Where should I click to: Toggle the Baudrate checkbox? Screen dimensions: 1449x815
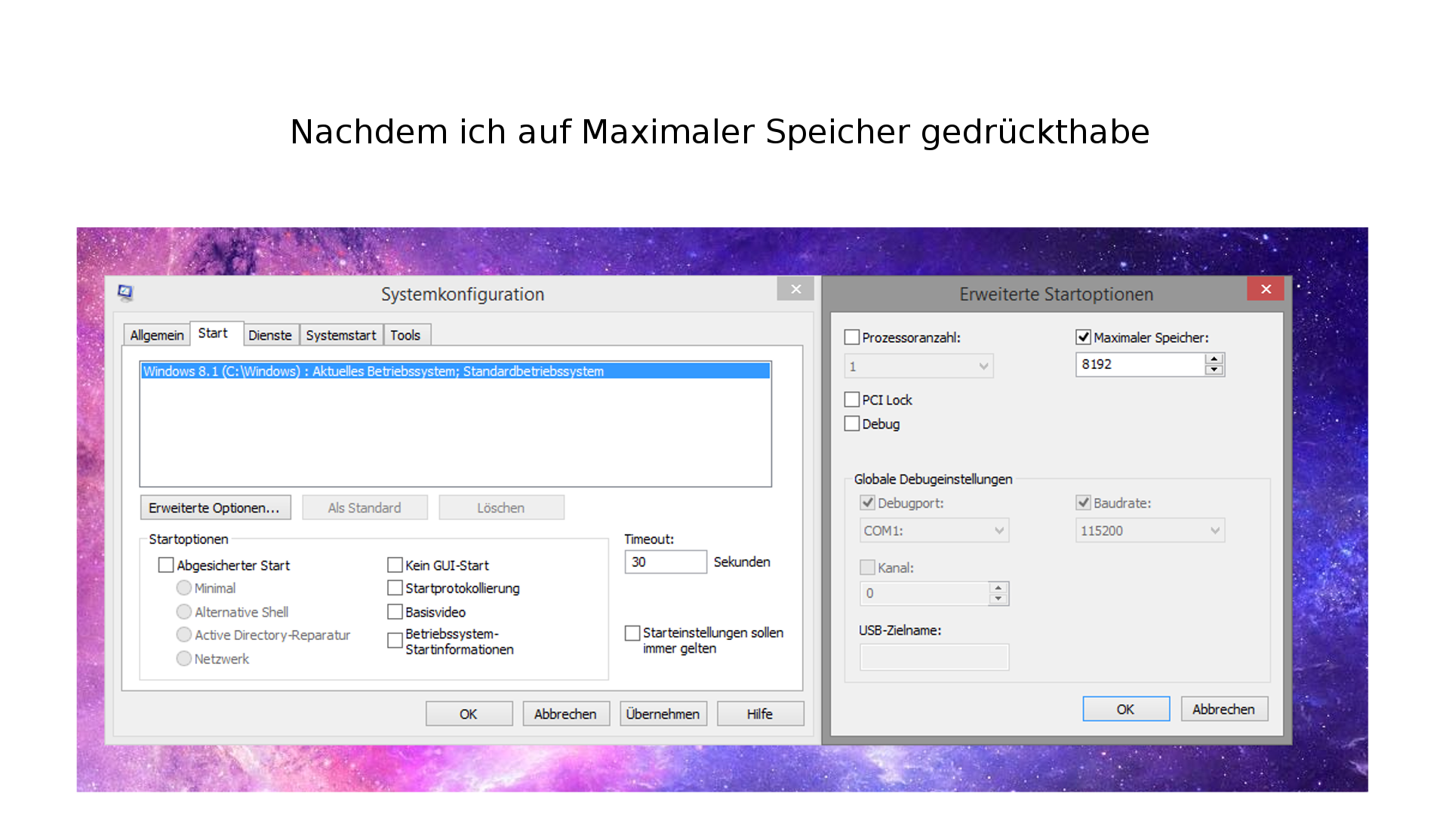tap(1084, 503)
